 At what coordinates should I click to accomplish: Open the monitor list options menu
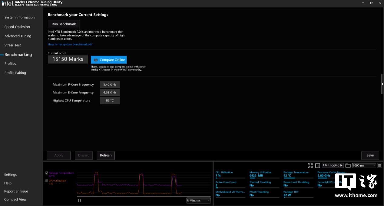[380, 166]
